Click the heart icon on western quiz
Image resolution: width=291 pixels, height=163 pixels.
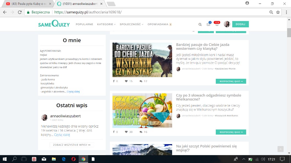click(x=126, y=81)
